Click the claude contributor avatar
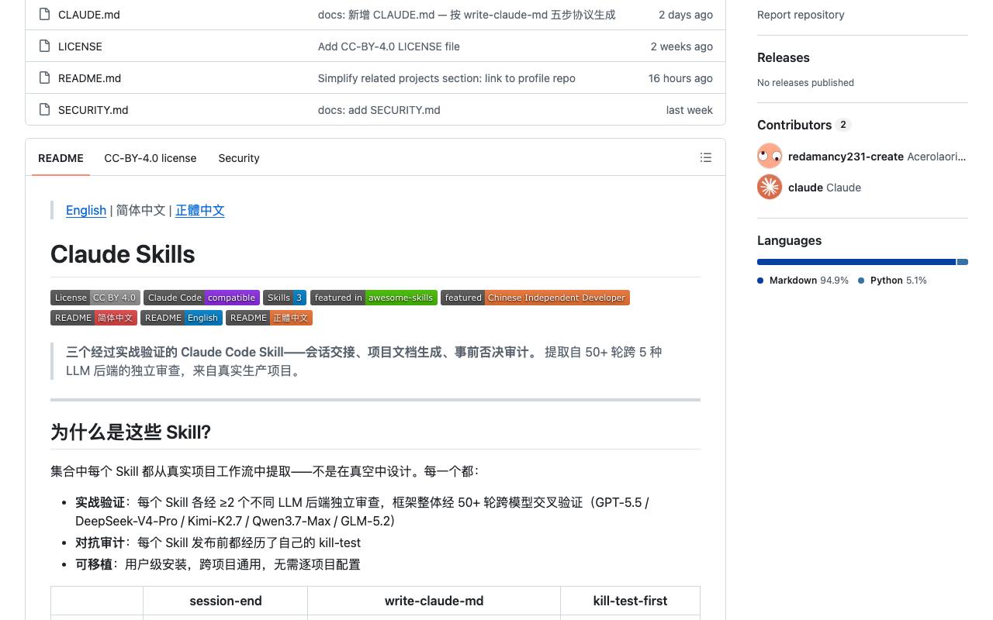The image size is (993, 620). [x=770, y=187]
